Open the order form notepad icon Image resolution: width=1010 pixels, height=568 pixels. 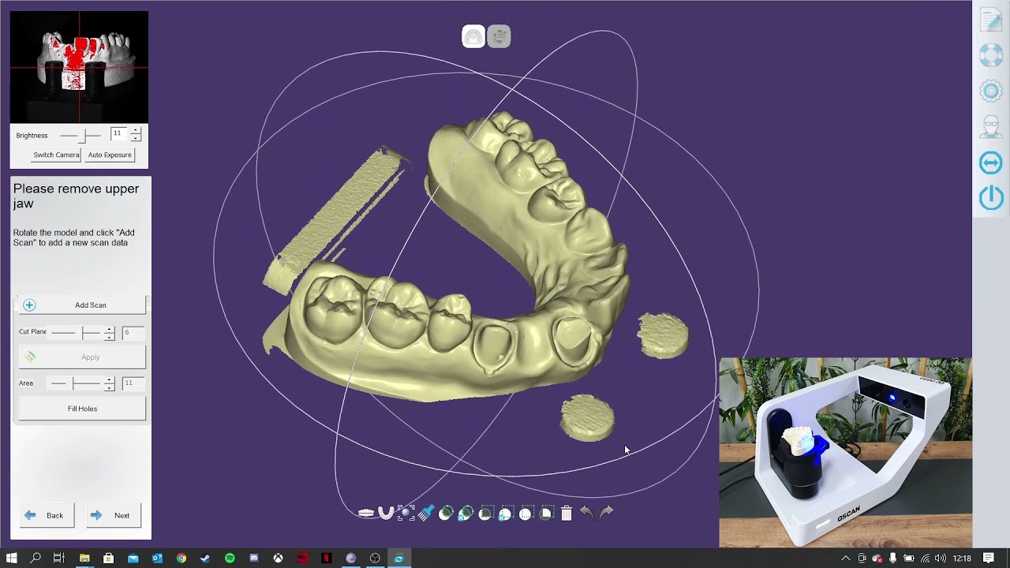click(991, 20)
